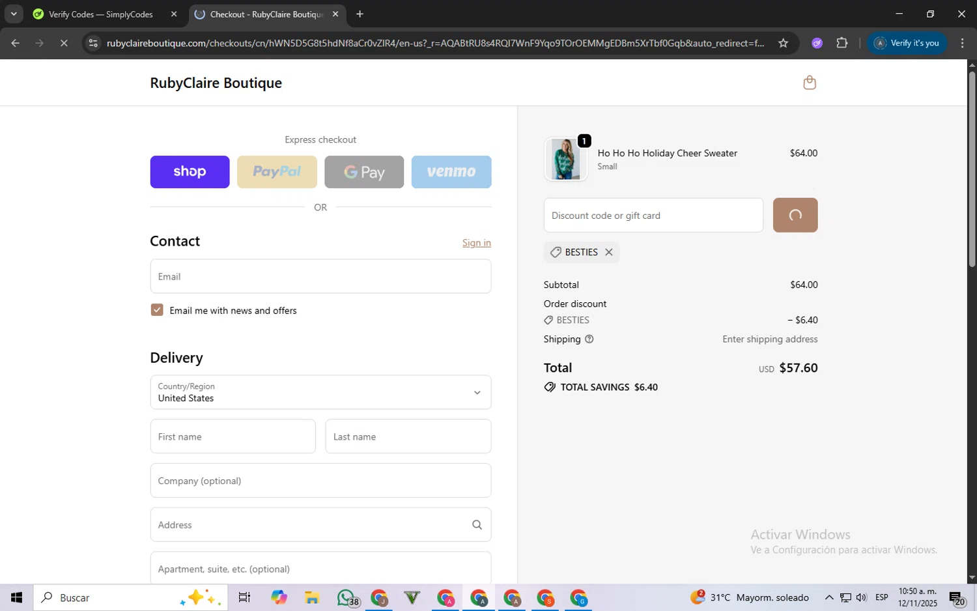
Task: Go back to the previous page
Action: click(16, 43)
